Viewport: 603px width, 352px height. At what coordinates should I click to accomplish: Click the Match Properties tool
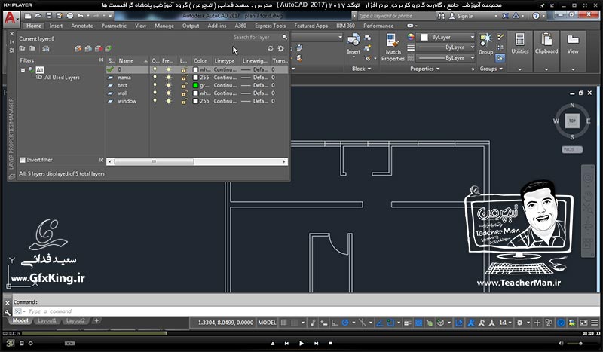point(393,47)
